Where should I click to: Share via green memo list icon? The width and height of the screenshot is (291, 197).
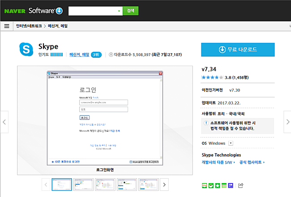pos(224,185)
